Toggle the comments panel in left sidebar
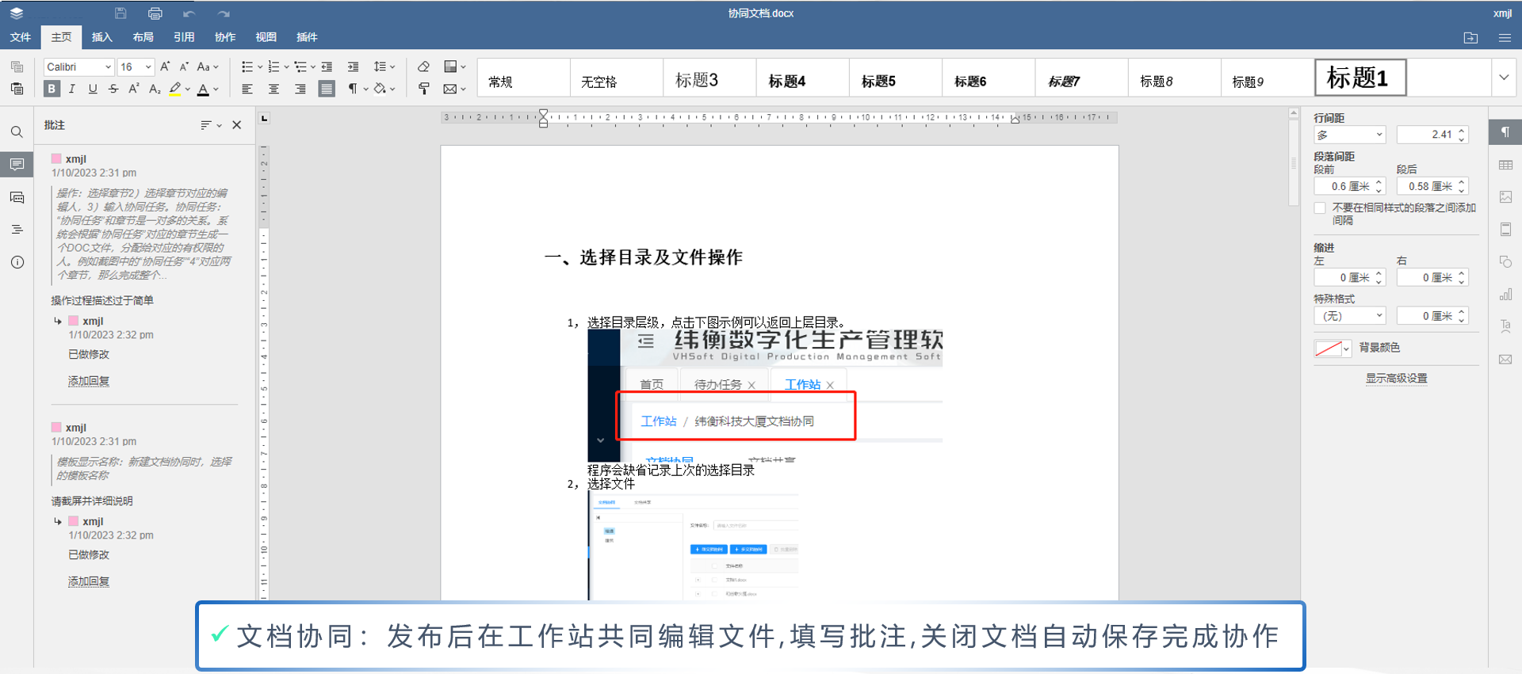This screenshot has width=1522, height=674. (x=17, y=165)
